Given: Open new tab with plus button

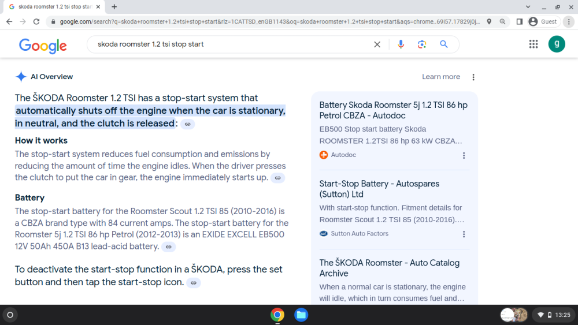Looking at the screenshot, I should [x=114, y=6].
